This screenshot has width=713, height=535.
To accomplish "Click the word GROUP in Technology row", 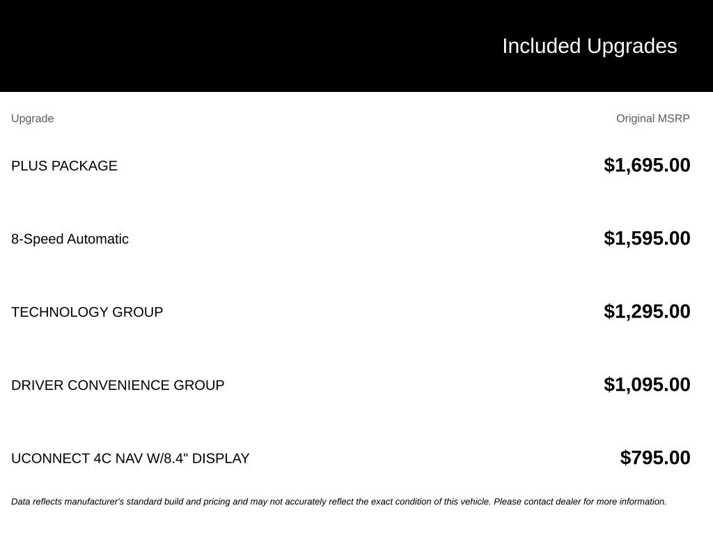I will tap(137, 312).
